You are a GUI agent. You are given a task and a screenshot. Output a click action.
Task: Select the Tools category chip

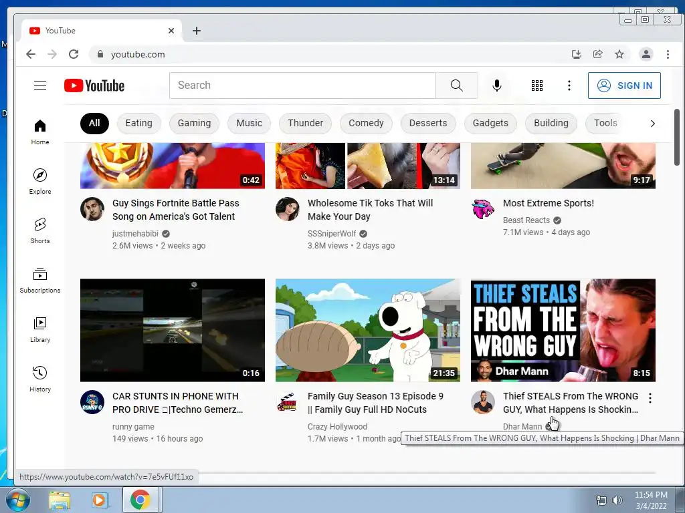[x=605, y=123]
